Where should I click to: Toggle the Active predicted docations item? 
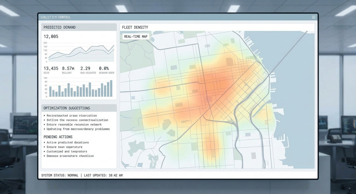pyautogui.click(x=68, y=142)
